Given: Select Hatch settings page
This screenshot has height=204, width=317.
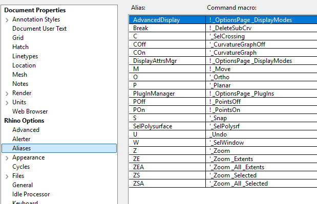Looking at the screenshot, I should click(20, 47).
